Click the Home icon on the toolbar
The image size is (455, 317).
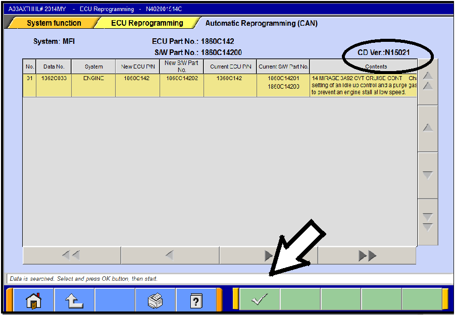click(x=34, y=299)
